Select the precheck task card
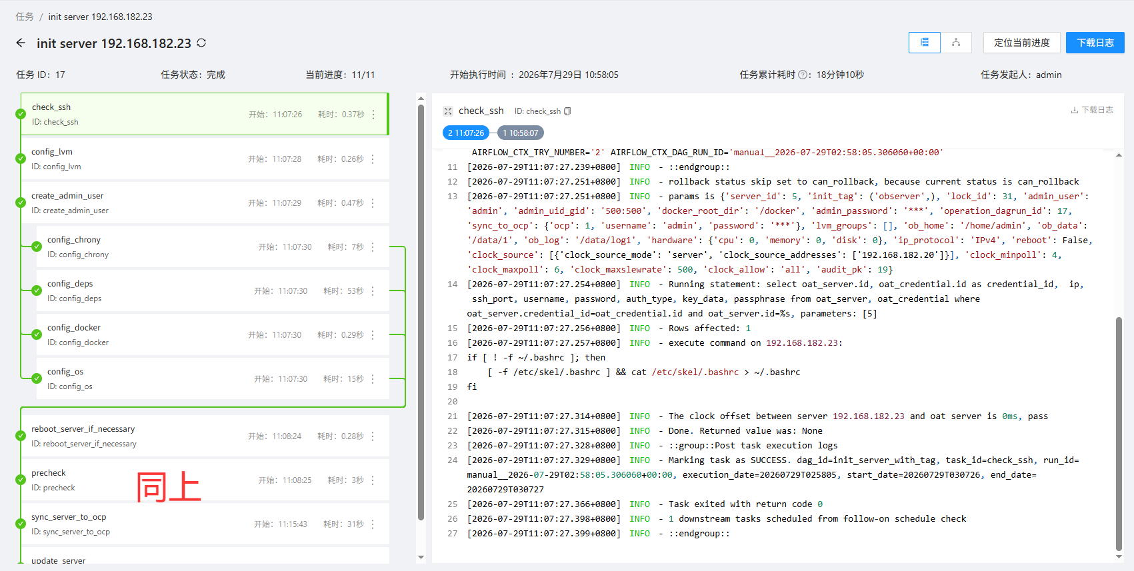Image resolution: width=1134 pixels, height=571 pixels. pos(205,480)
